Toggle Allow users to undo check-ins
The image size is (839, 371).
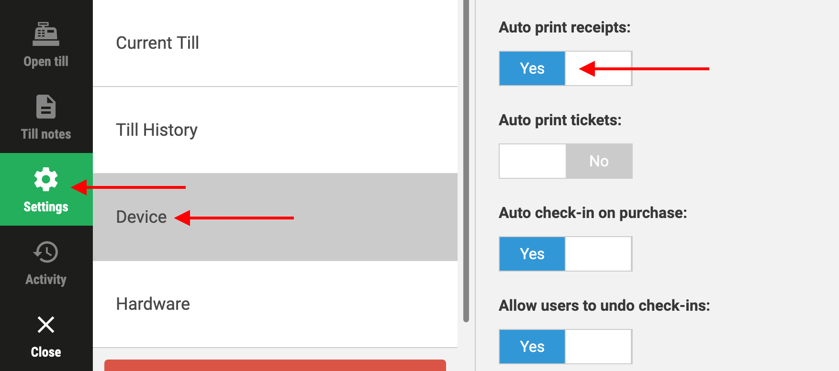(x=566, y=347)
